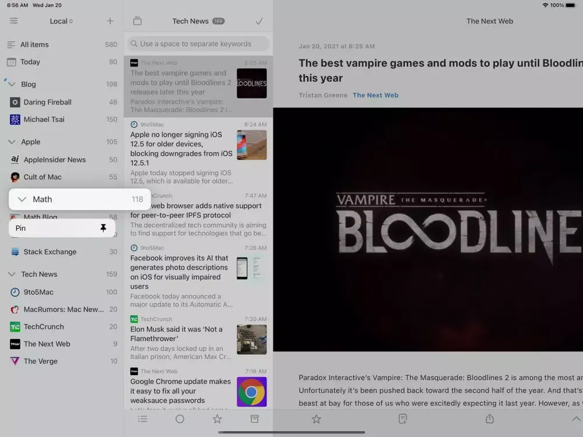
Task: Open Apple no longer signing iOS 12.5 article
Action: coord(198,153)
